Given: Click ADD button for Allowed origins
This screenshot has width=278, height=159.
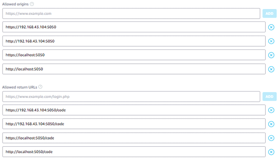Looking at the screenshot, I should tap(269, 14).
